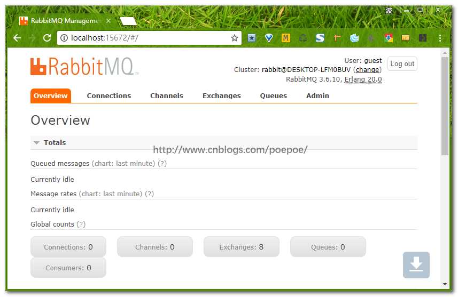The image size is (458, 297).
Task: Click the Log out button
Action: (402, 64)
